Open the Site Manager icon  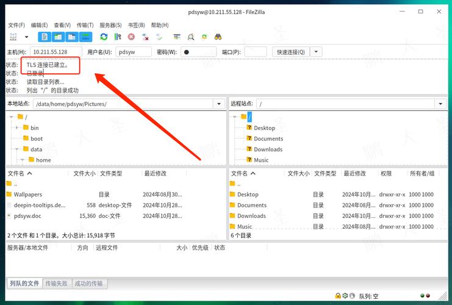pos(13,37)
